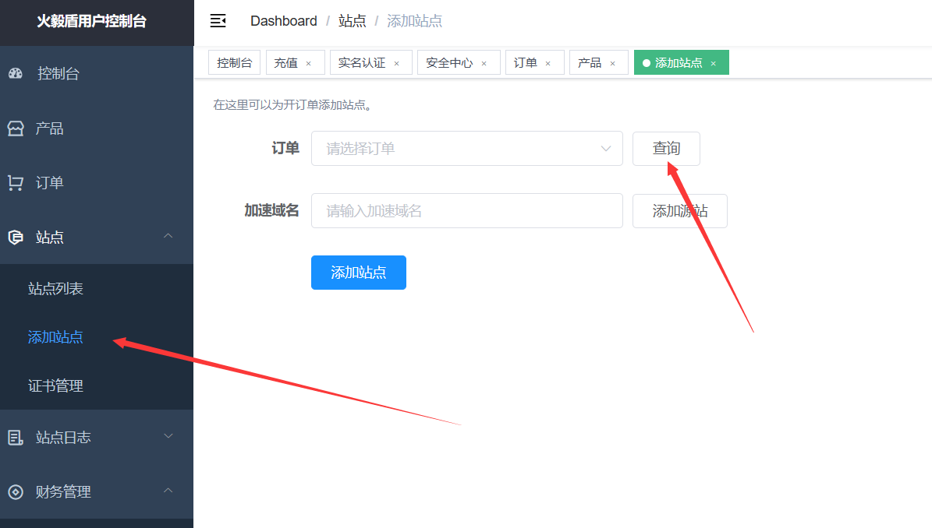The width and height of the screenshot is (932, 528).
Task: Toggle the 财务管理 sidebar section chevron
Action: click(168, 491)
